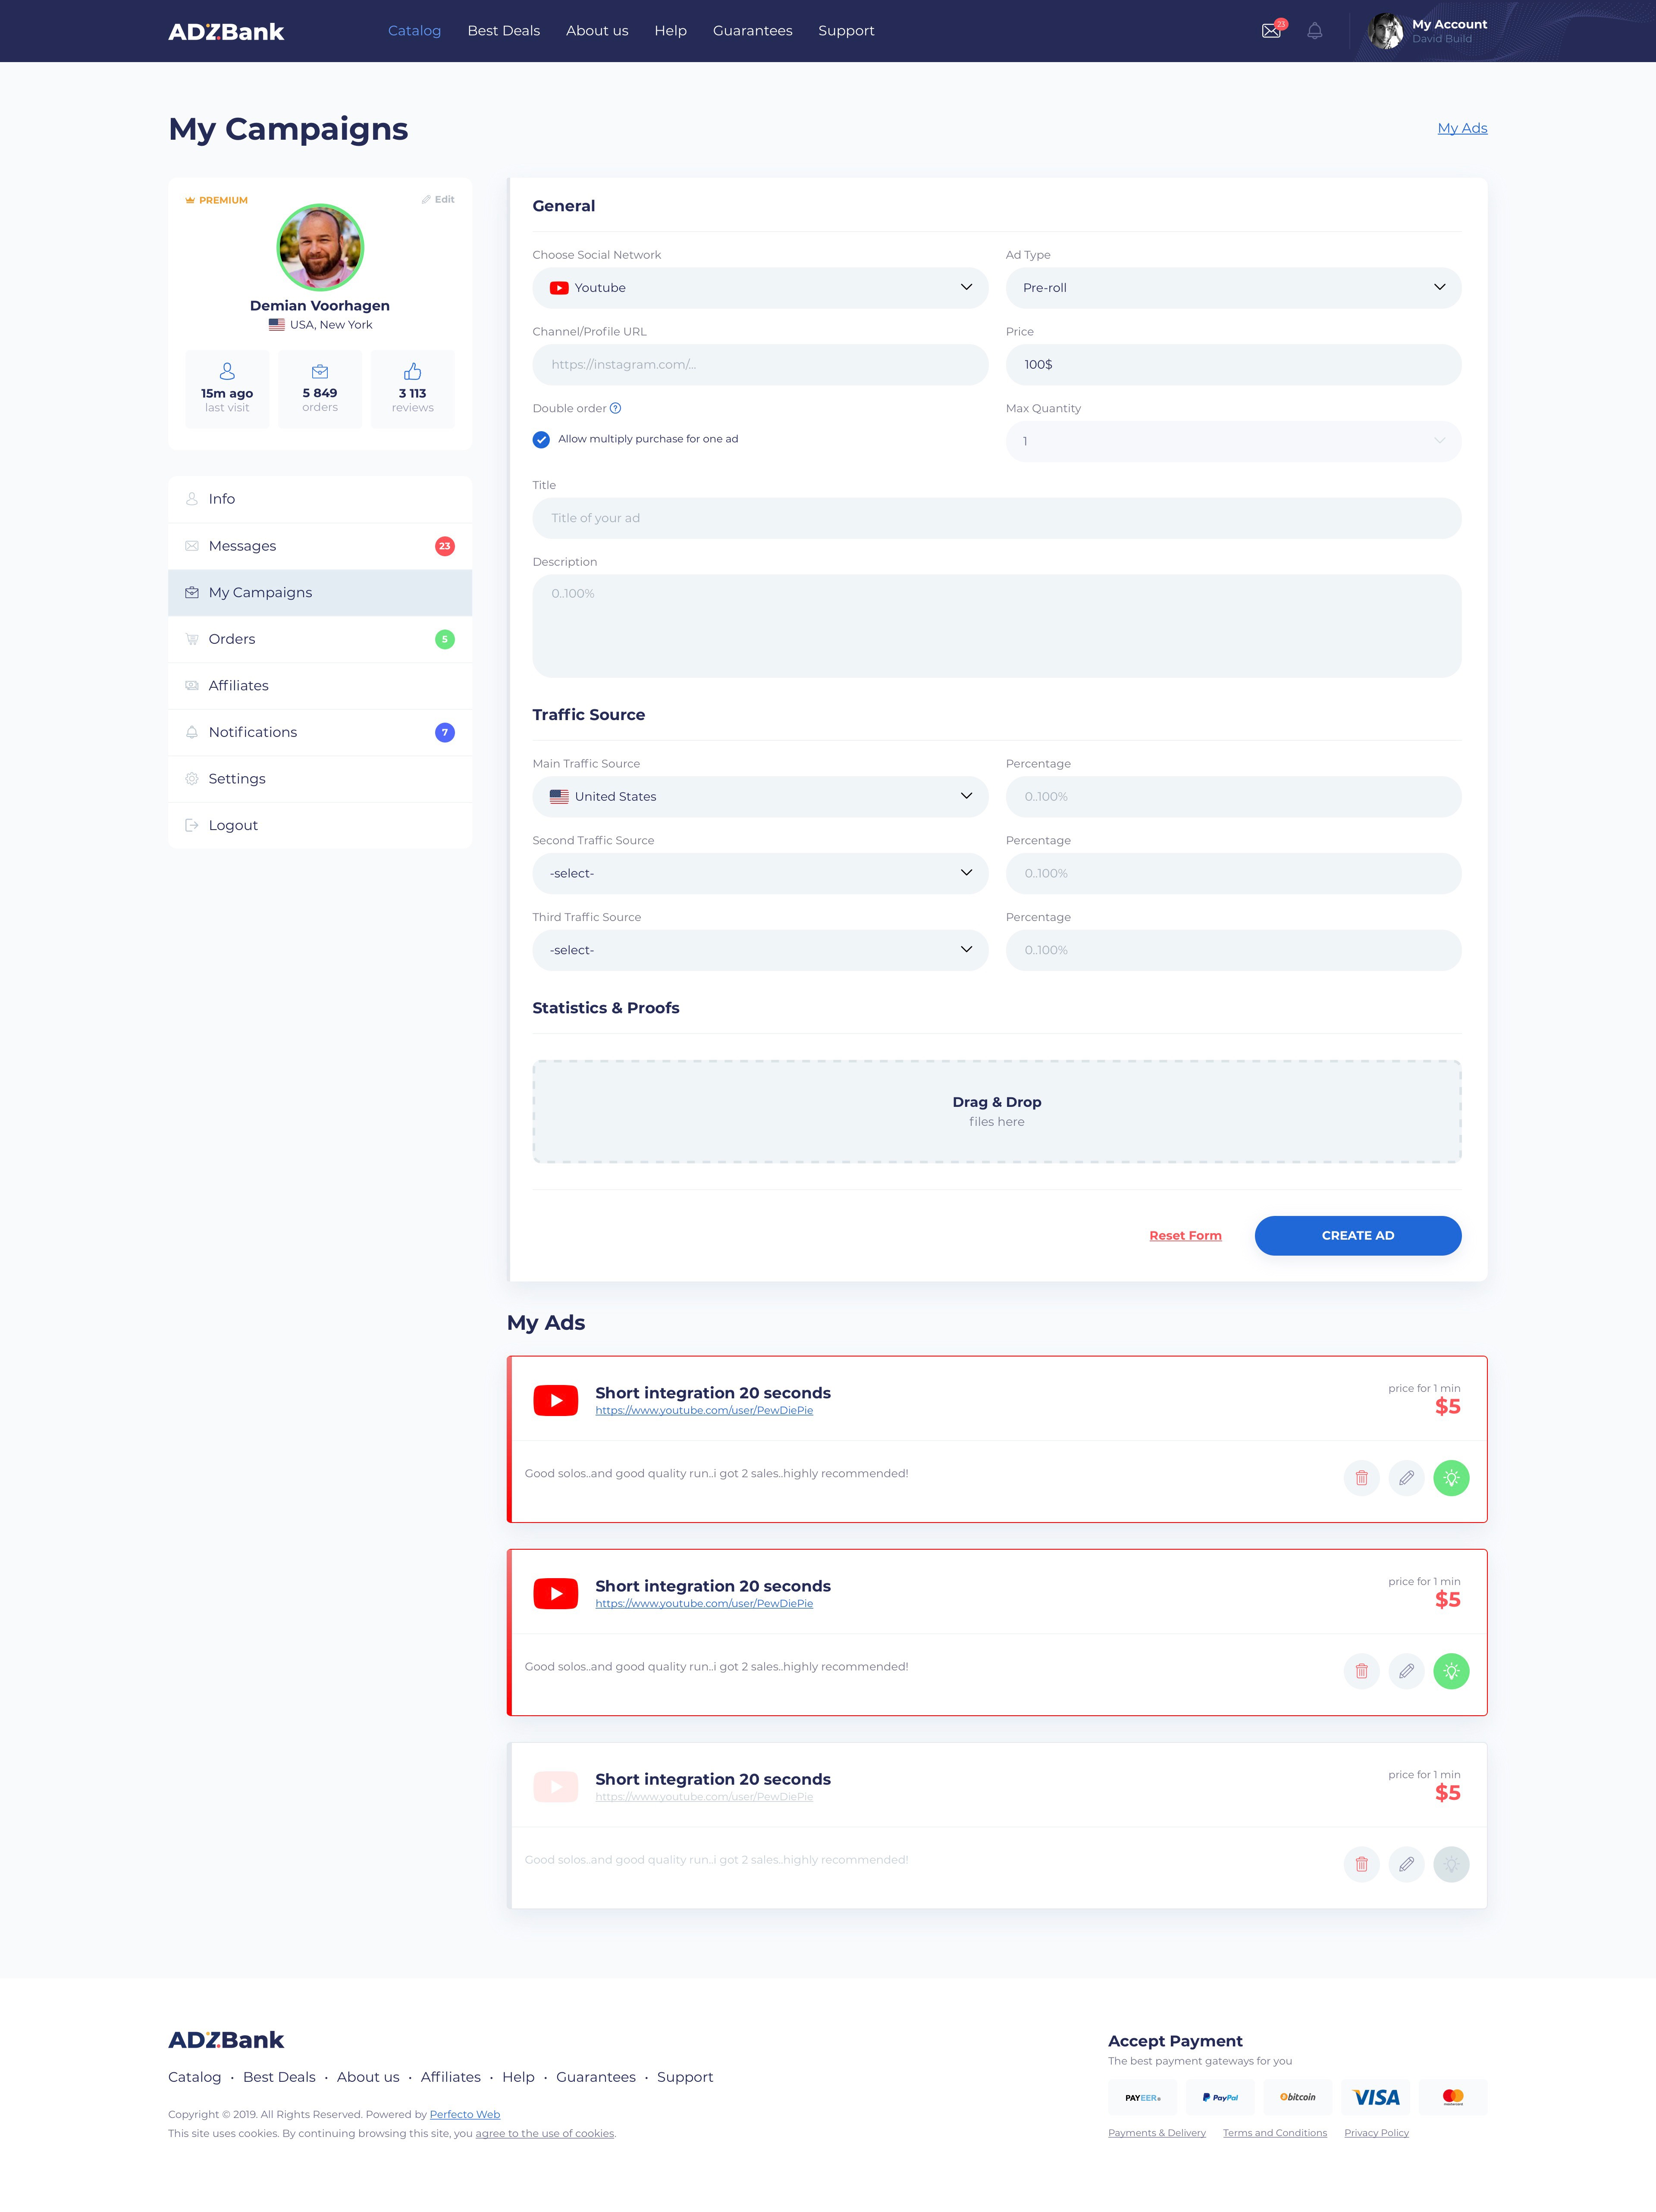Open Terms and Conditions footer link
Image resolution: width=1656 pixels, height=2212 pixels.
[x=1275, y=2133]
